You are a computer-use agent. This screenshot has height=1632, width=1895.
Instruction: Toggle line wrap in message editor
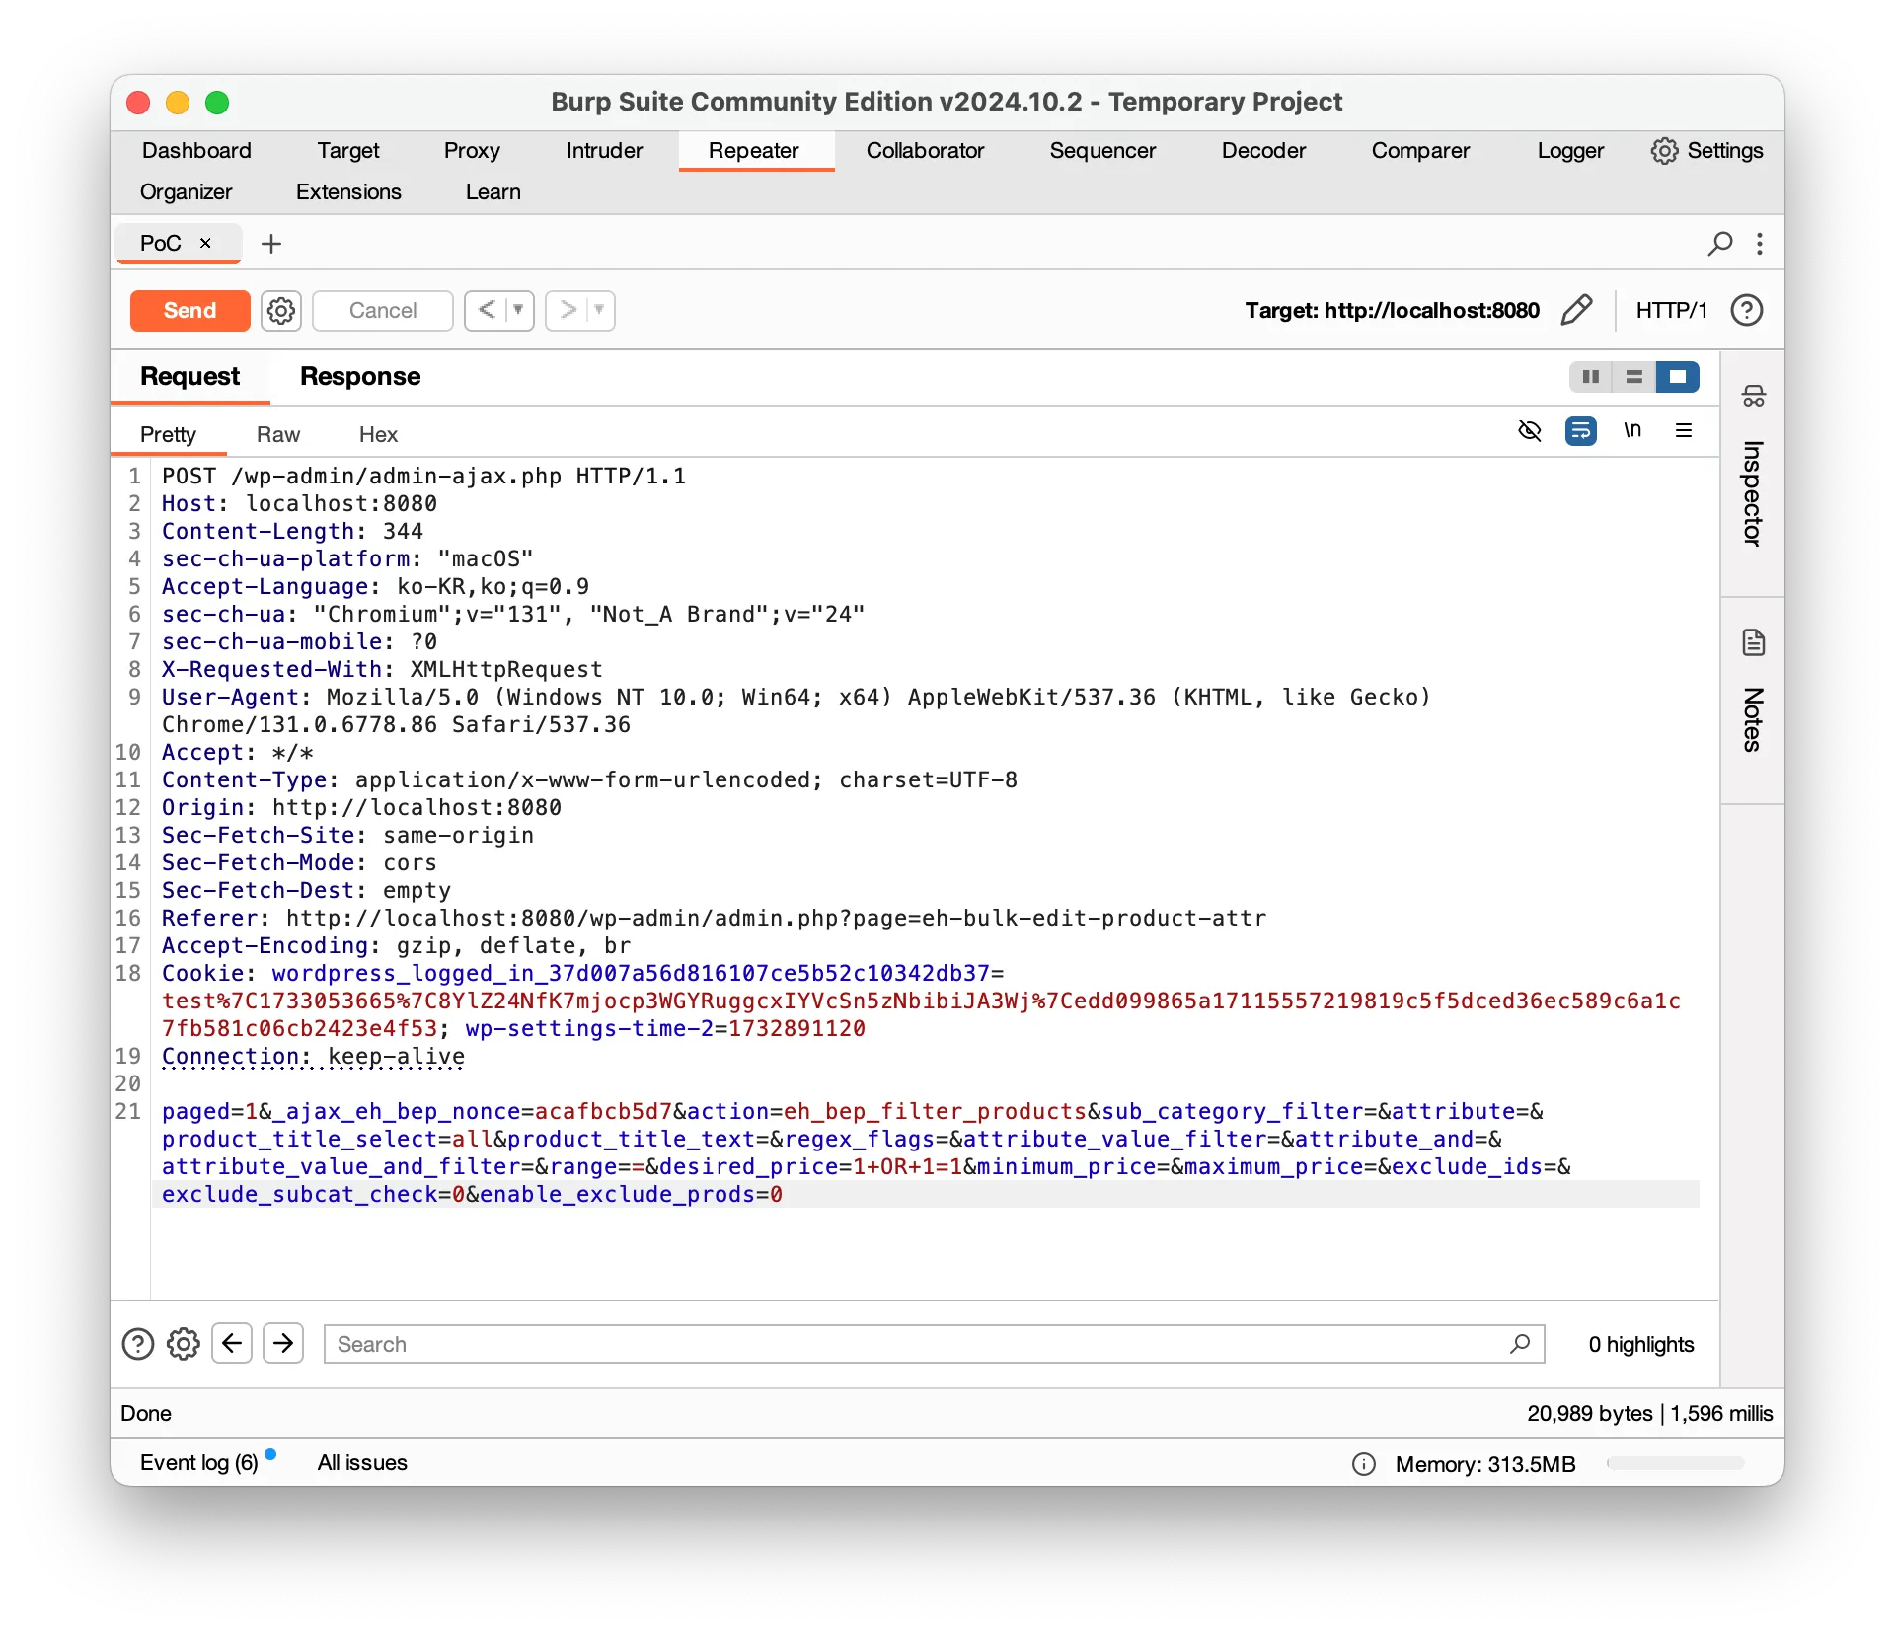point(1580,430)
